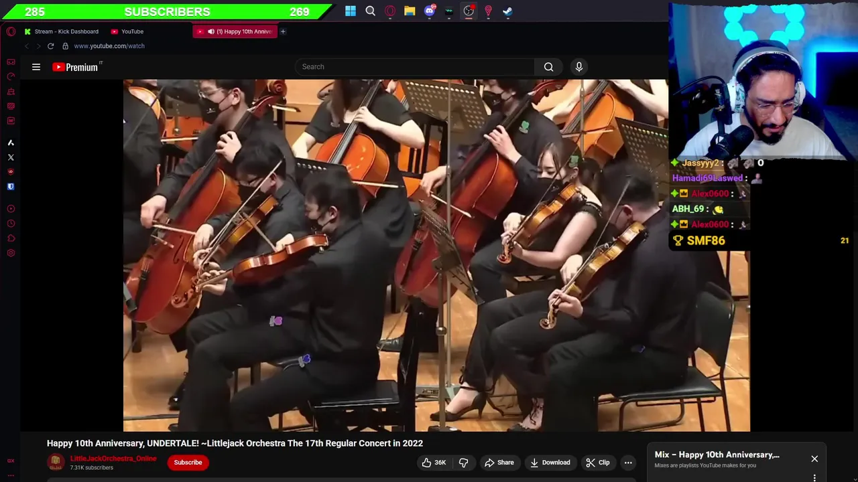Open Discord from the taskbar
This screenshot has height=482, width=858.
(430, 11)
